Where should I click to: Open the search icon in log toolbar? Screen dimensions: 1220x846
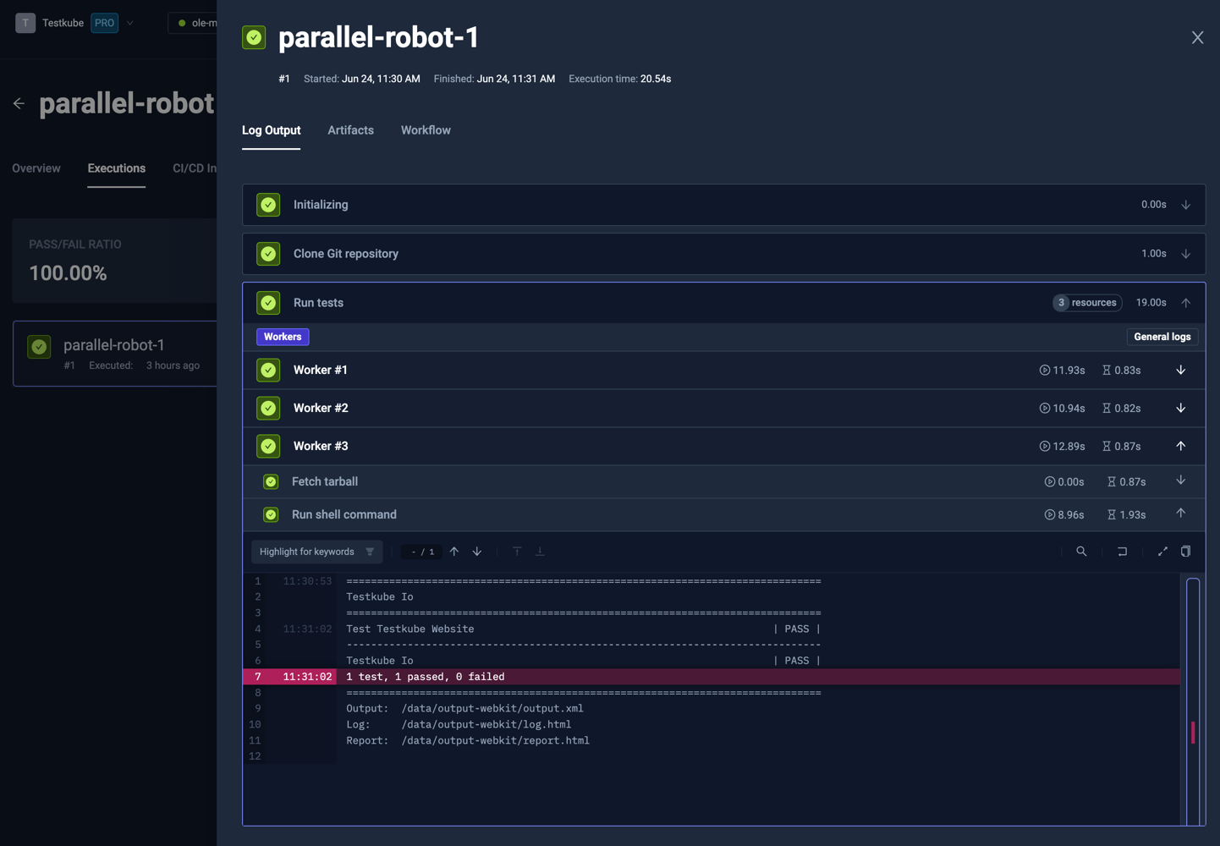(x=1081, y=551)
